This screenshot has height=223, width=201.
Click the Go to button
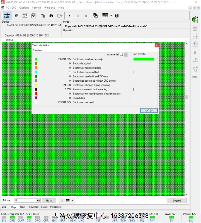click(x=49, y=200)
